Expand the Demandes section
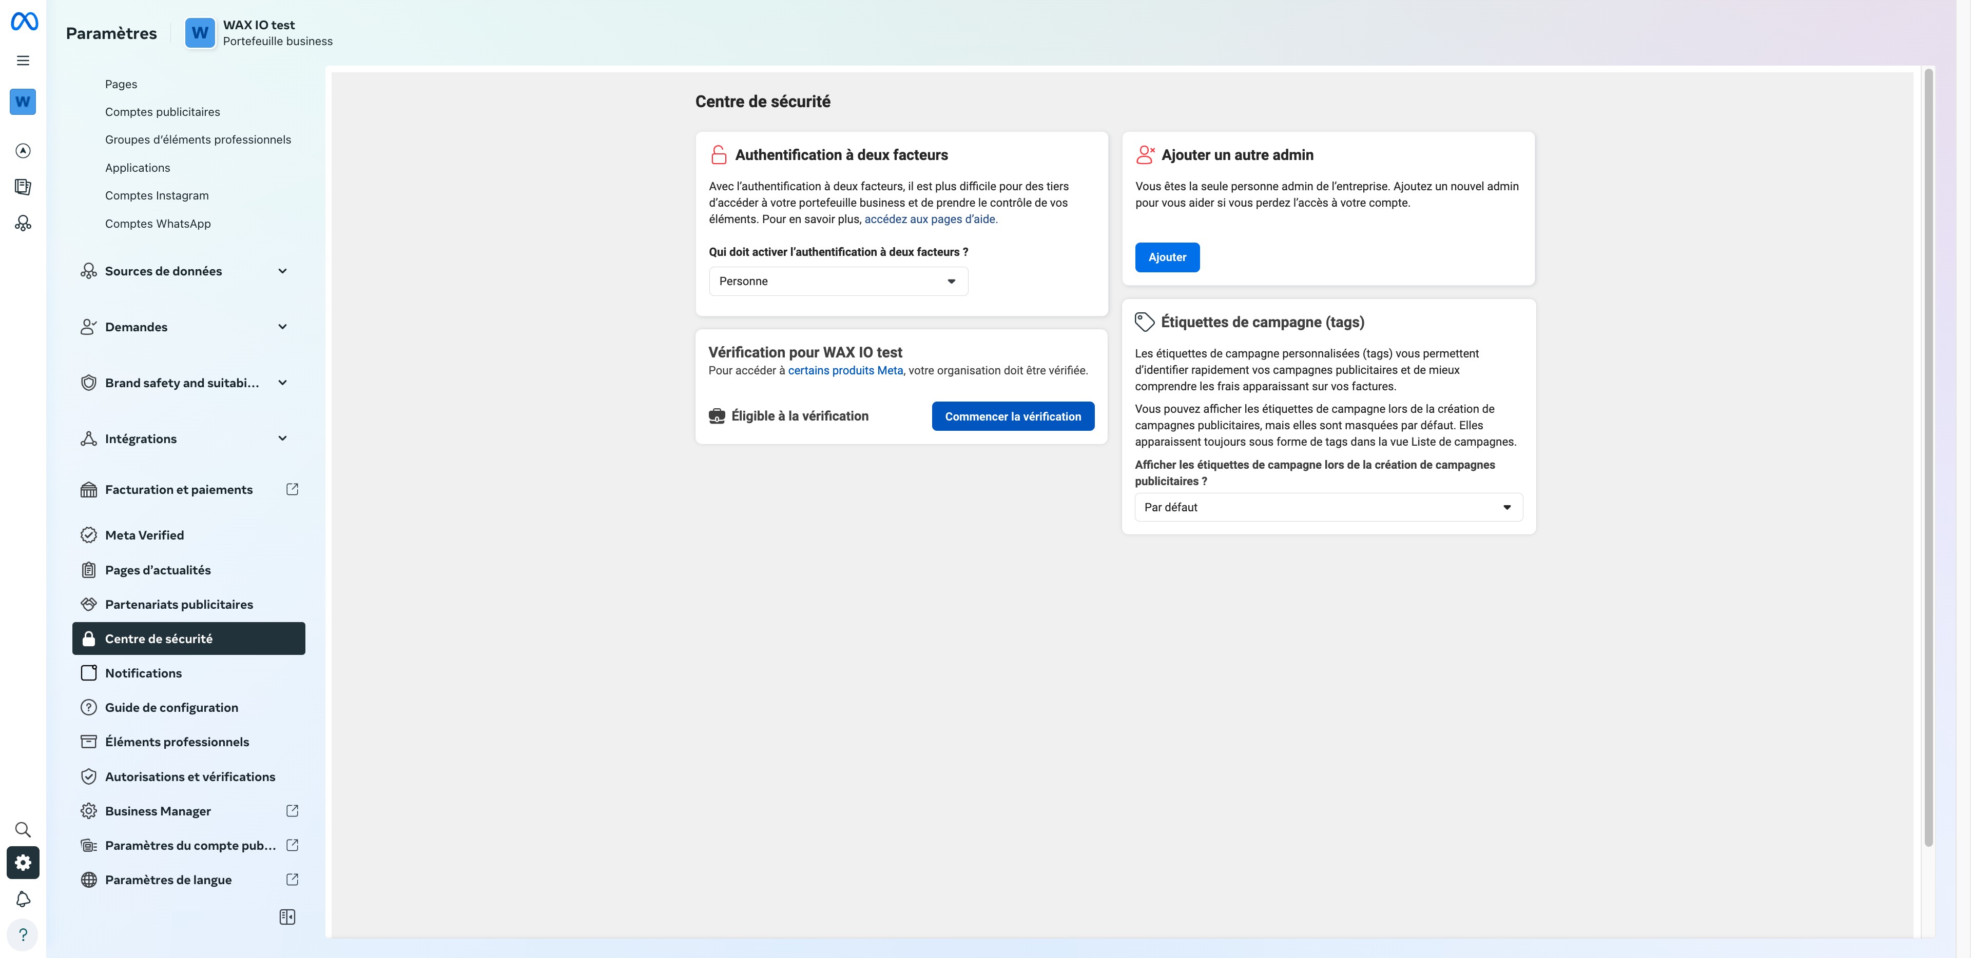Image resolution: width=1971 pixels, height=958 pixels. click(x=282, y=327)
